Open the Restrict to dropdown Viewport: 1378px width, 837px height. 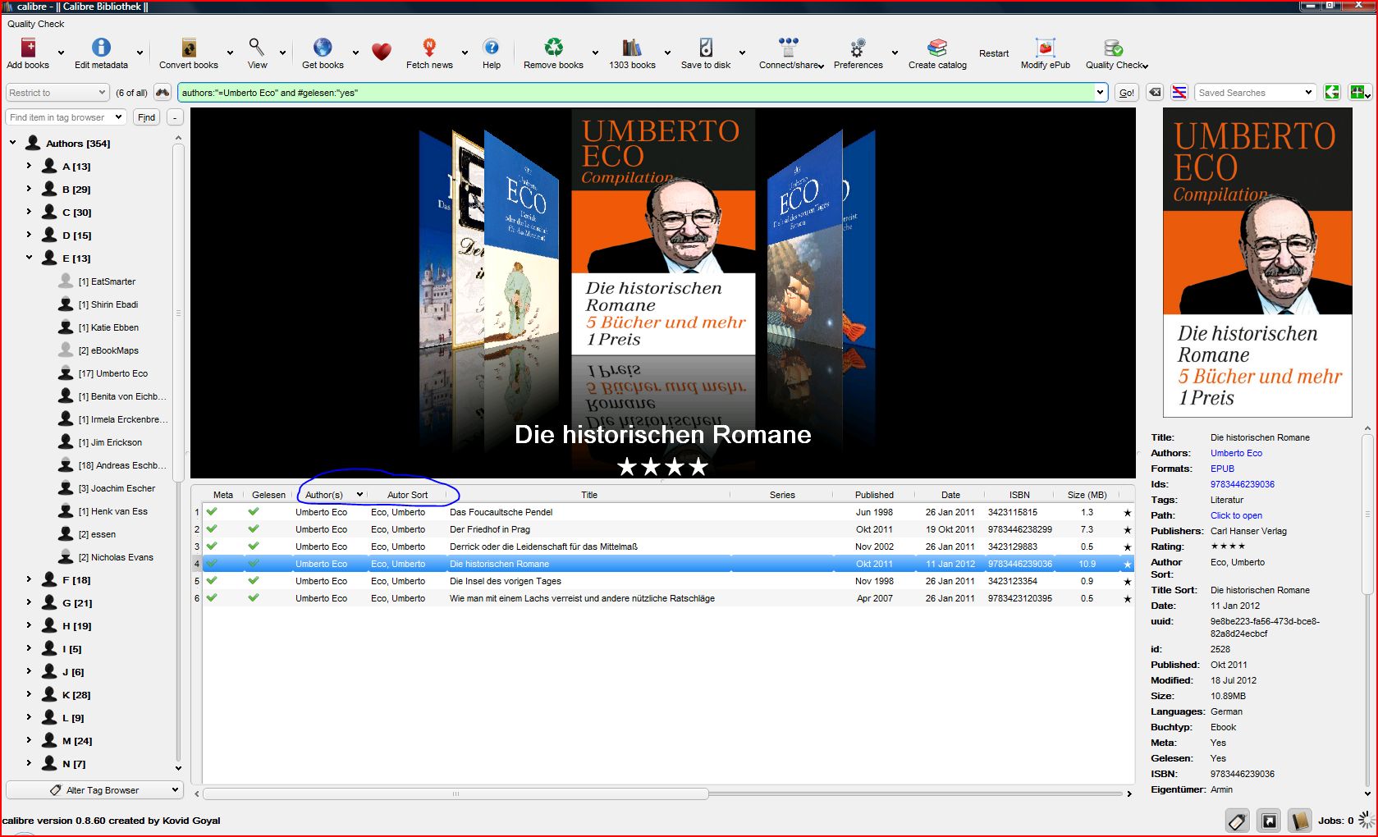(57, 93)
